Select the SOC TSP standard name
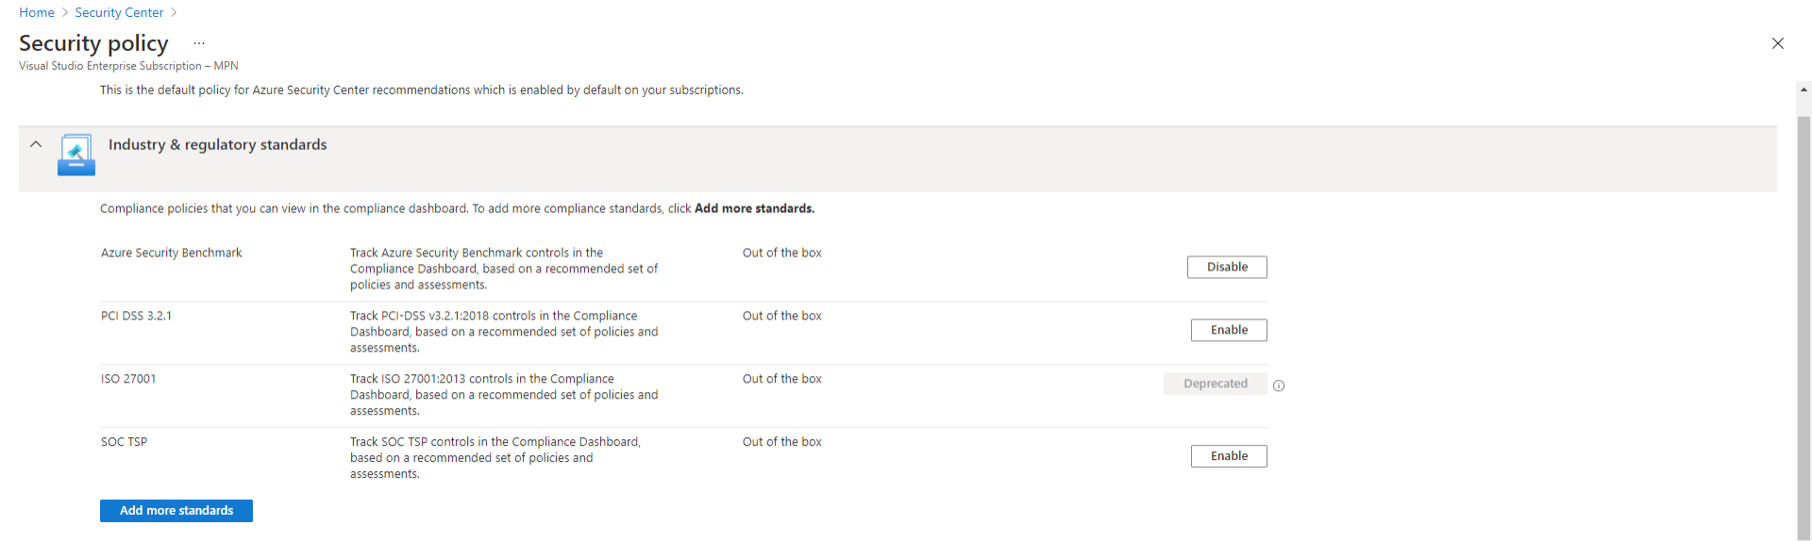 124,442
